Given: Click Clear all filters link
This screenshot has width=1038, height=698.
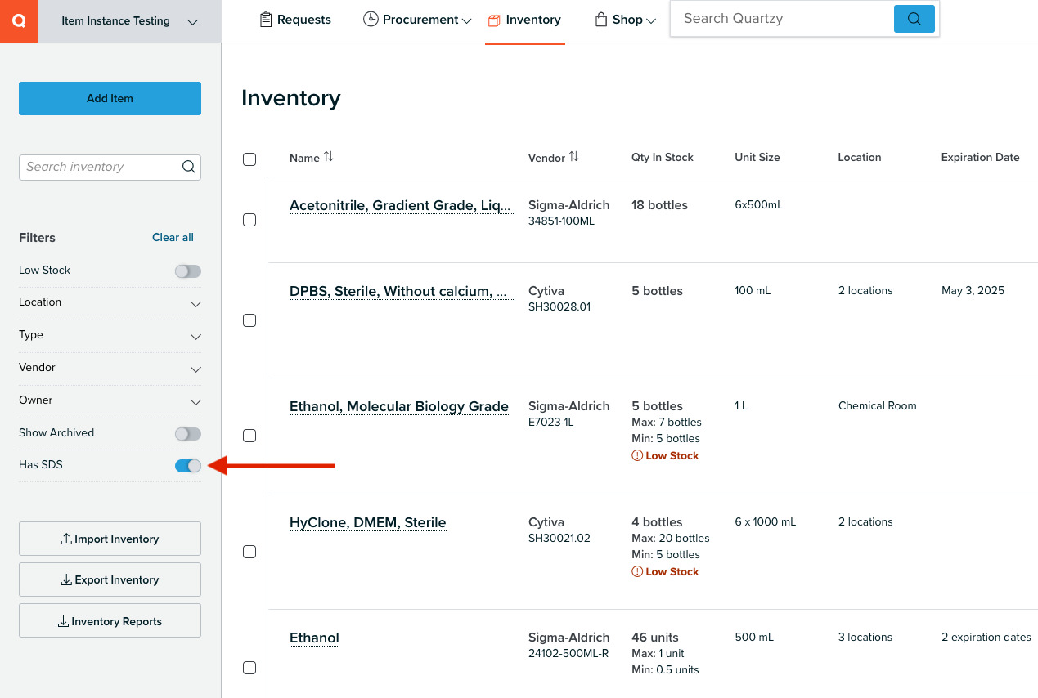Looking at the screenshot, I should point(173,238).
